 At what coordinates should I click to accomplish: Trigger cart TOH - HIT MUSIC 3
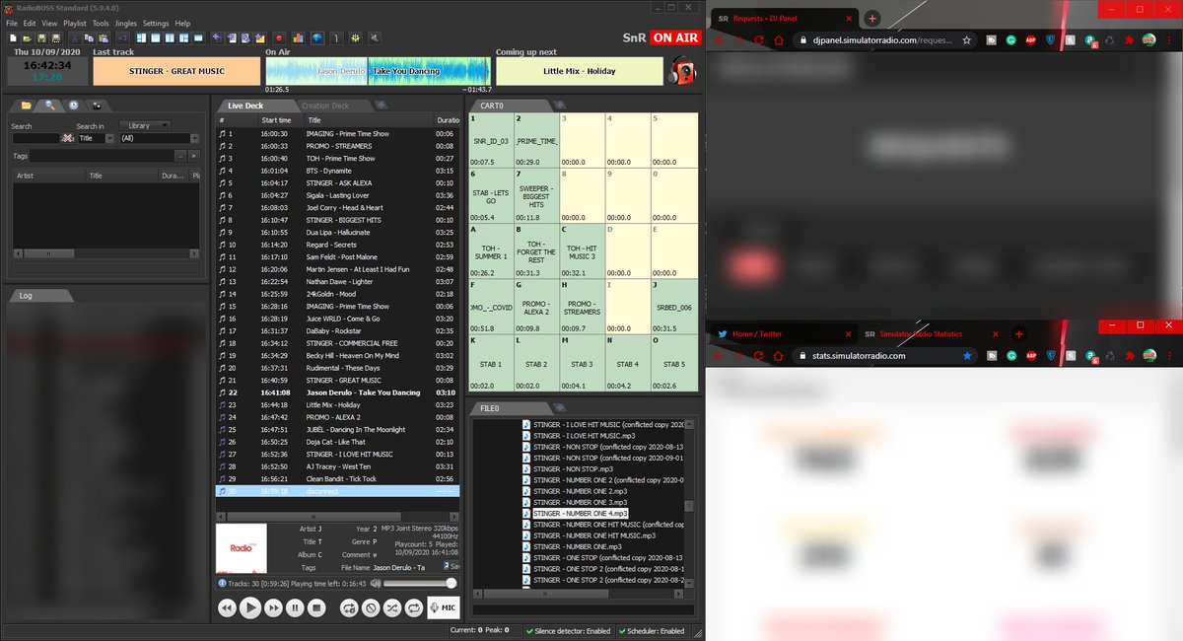[x=582, y=250]
